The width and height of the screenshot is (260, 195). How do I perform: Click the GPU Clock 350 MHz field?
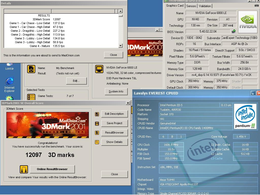click(x=193, y=81)
